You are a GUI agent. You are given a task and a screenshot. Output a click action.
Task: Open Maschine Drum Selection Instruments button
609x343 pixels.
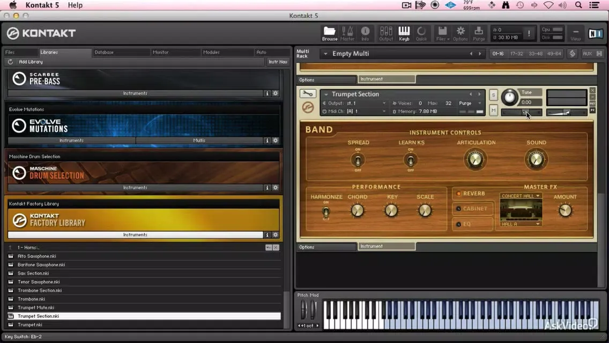[x=135, y=187]
